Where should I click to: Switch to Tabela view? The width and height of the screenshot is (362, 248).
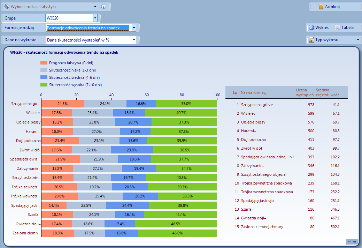point(344,28)
